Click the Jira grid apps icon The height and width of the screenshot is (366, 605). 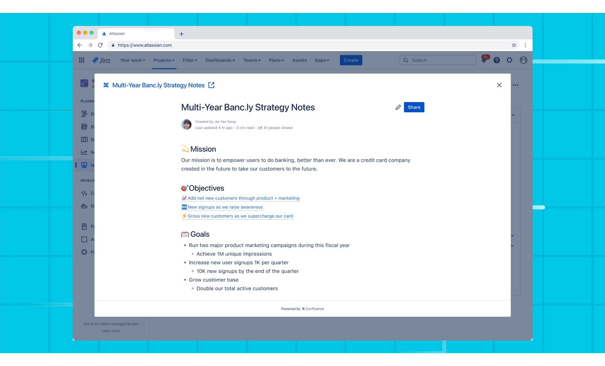82,60
